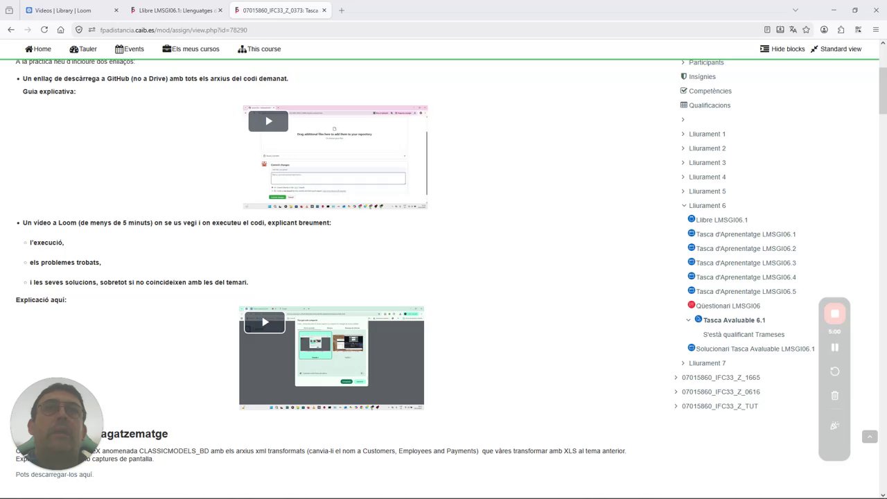Delete the Loom recording with trash icon
The image size is (887, 499).
pos(834,395)
